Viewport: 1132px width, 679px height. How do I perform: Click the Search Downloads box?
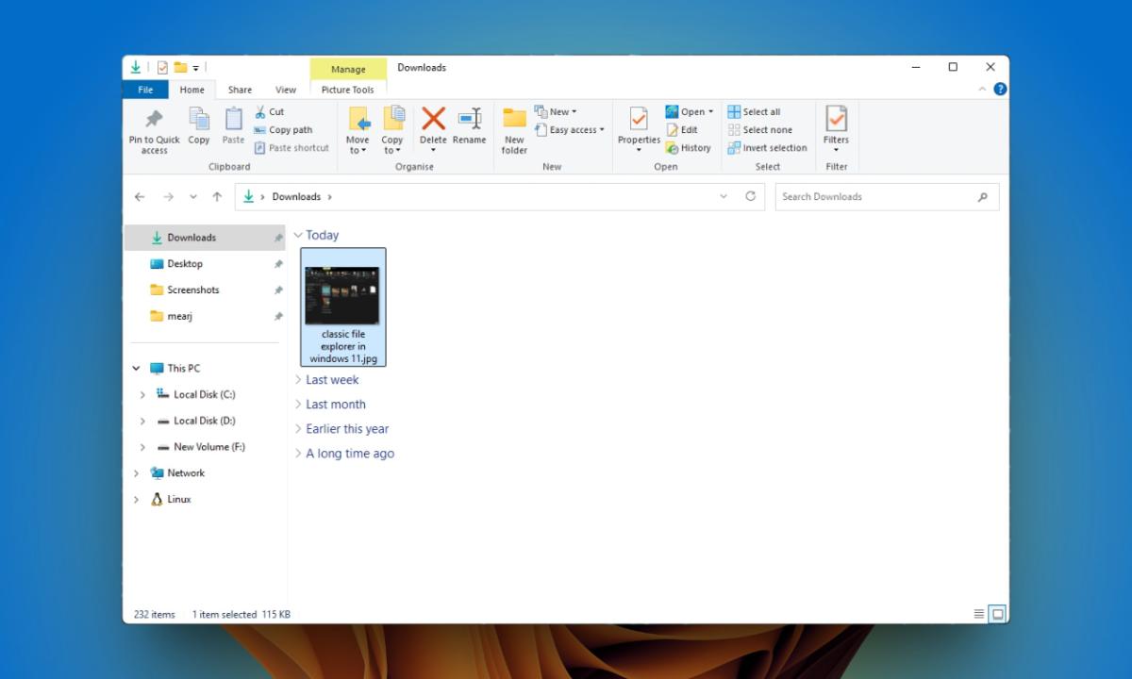[849, 196]
